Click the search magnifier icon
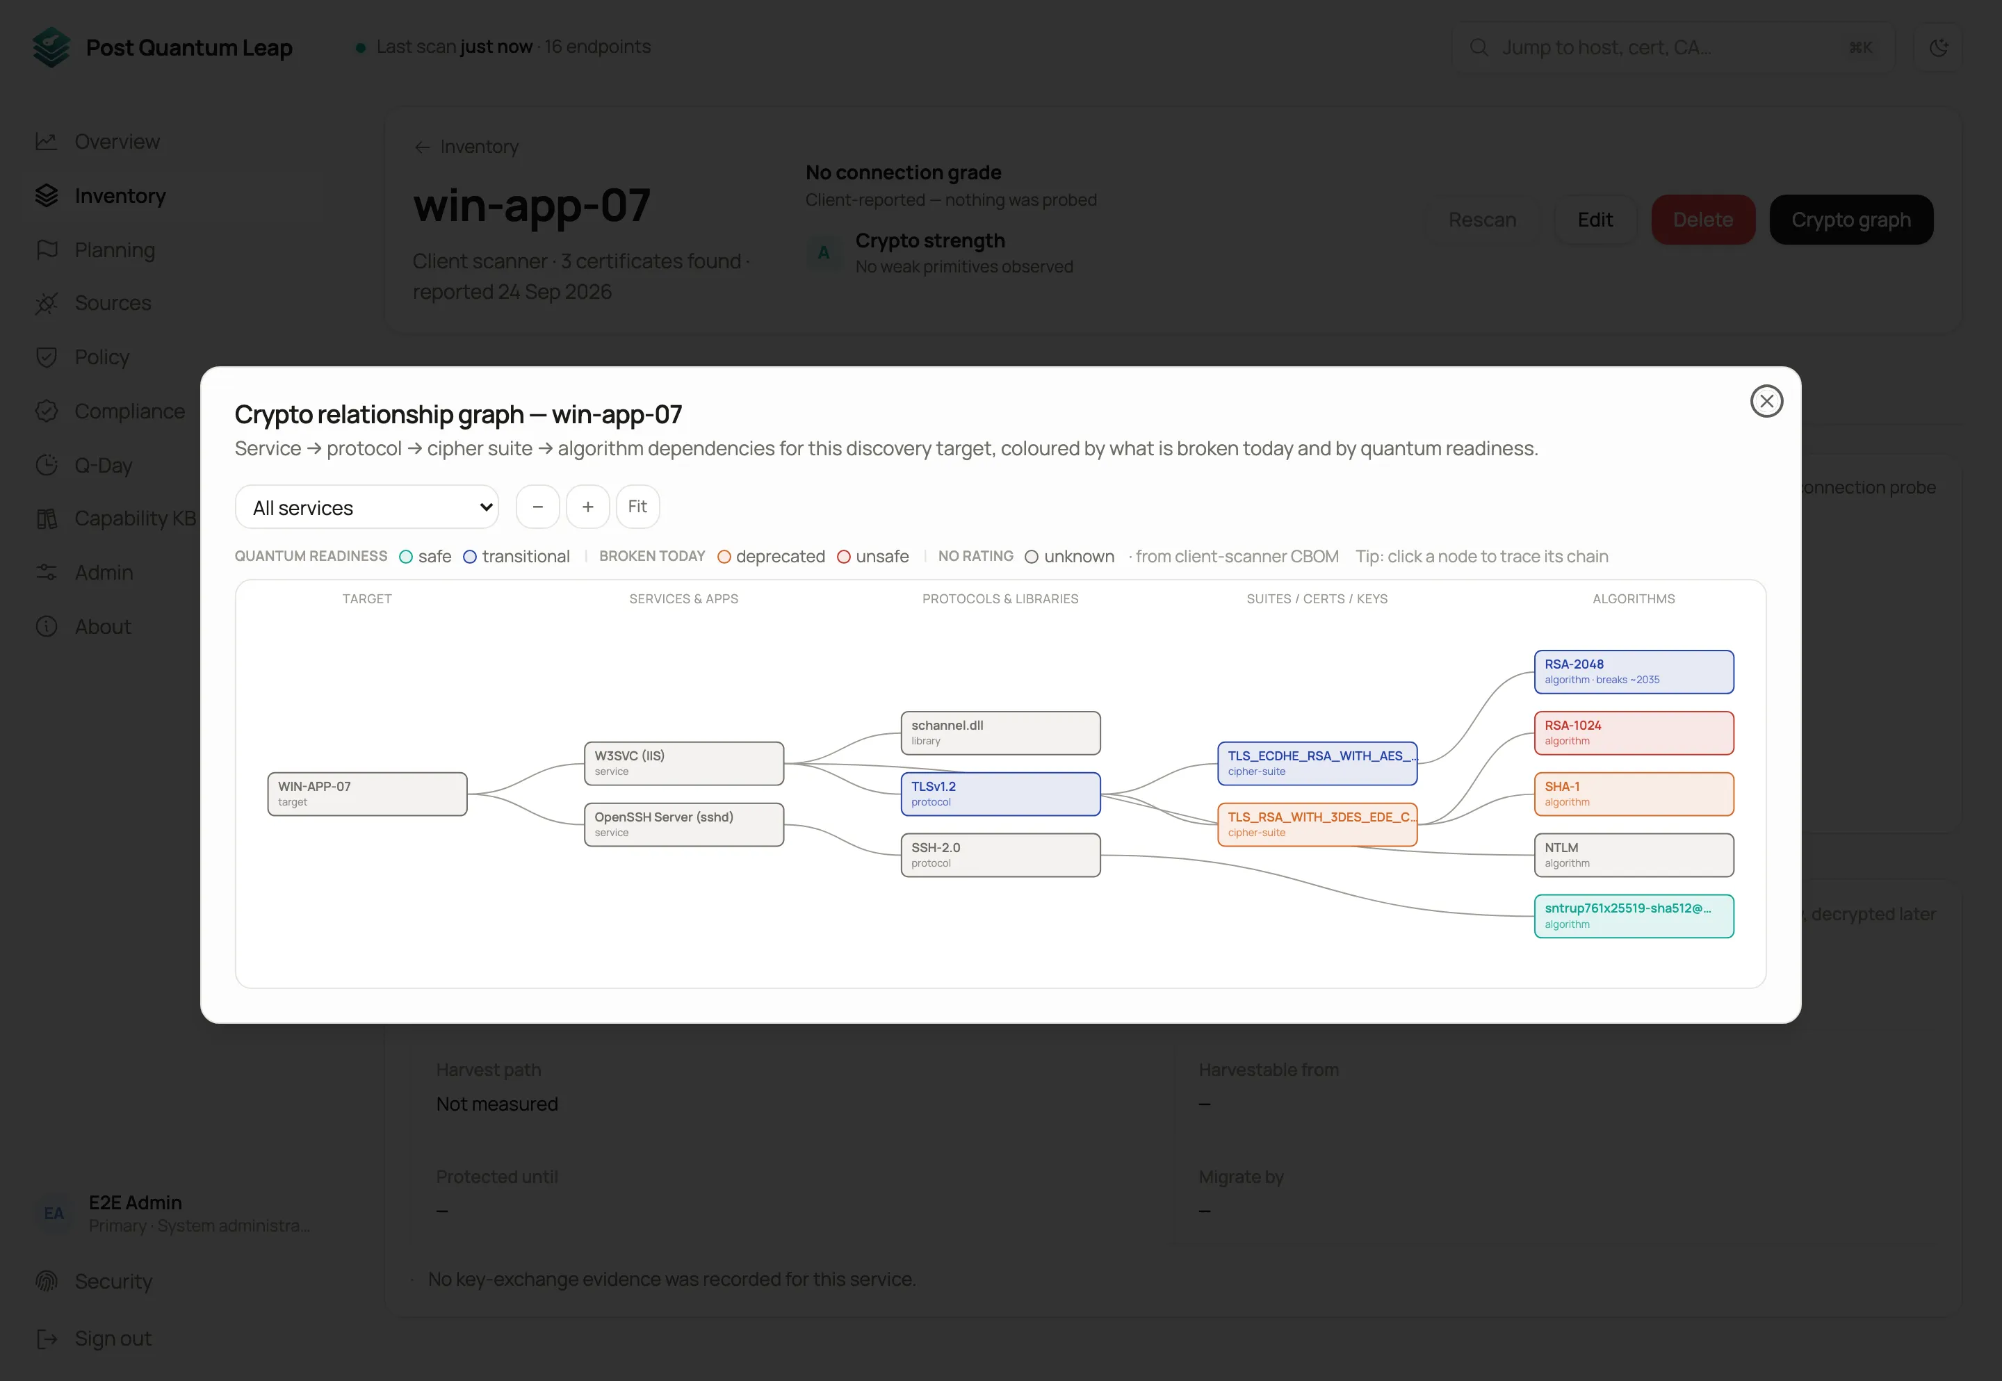Image resolution: width=2002 pixels, height=1381 pixels. 1479,47
